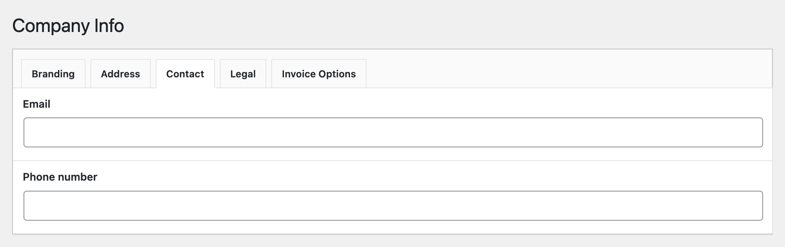Viewport: 785px width, 247px height.
Task: Open the Invoice Options tab
Action: point(319,74)
